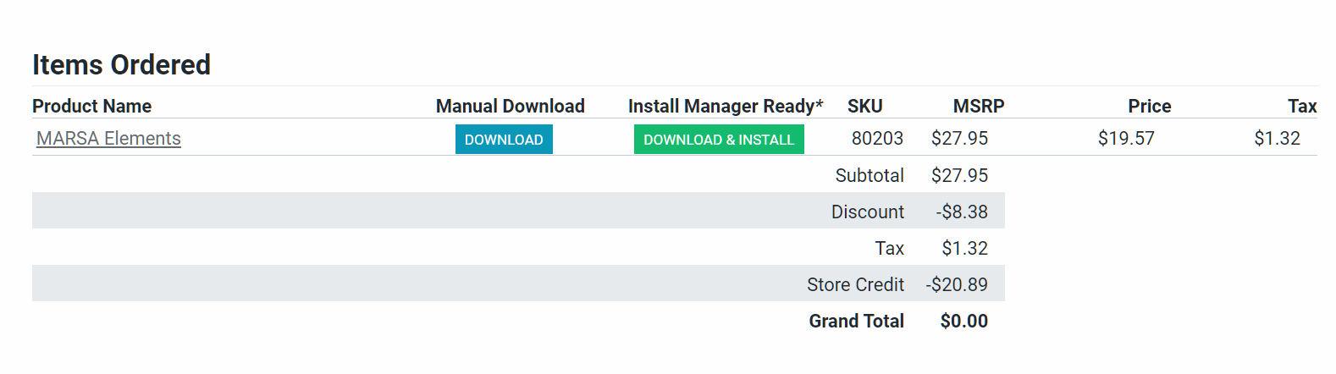The height and width of the screenshot is (374, 1336).
Task: Click the store credit amount -$20.89
Action: (957, 285)
